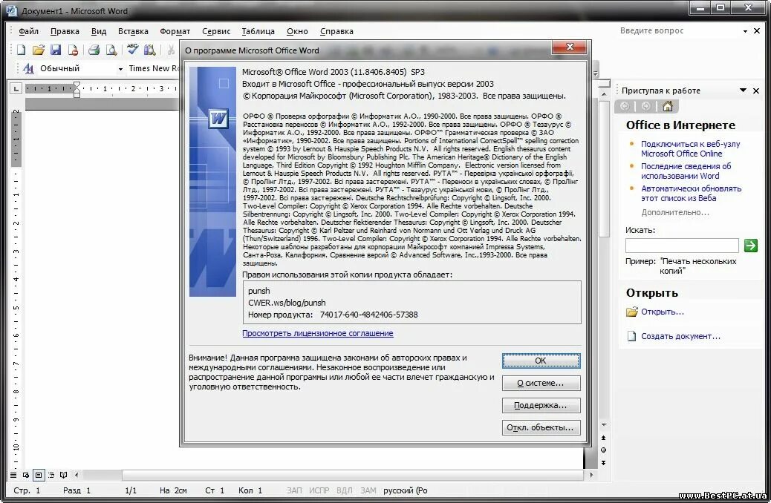771x503 pixels.
Task: Click the horizontal scrollbar right arrow
Action: pyautogui.click(x=591, y=475)
